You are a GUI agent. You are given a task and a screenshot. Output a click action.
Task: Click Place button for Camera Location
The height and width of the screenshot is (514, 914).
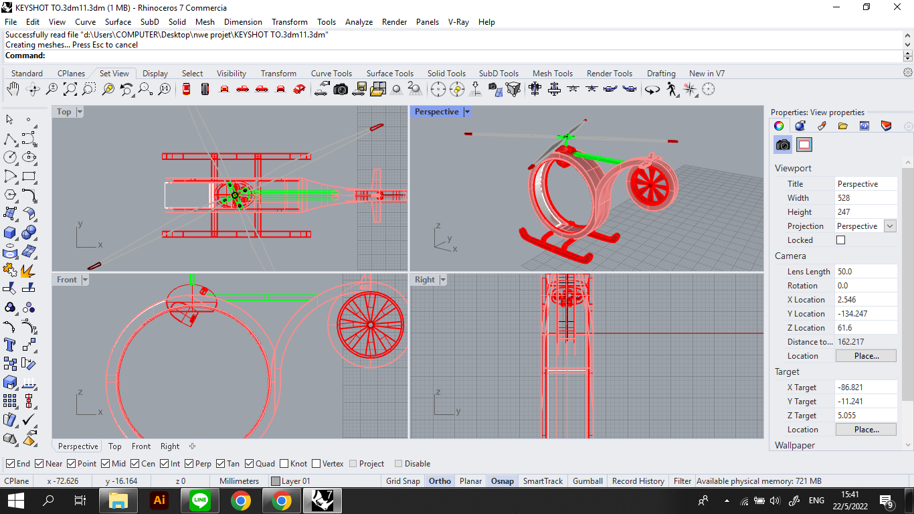[x=866, y=356]
